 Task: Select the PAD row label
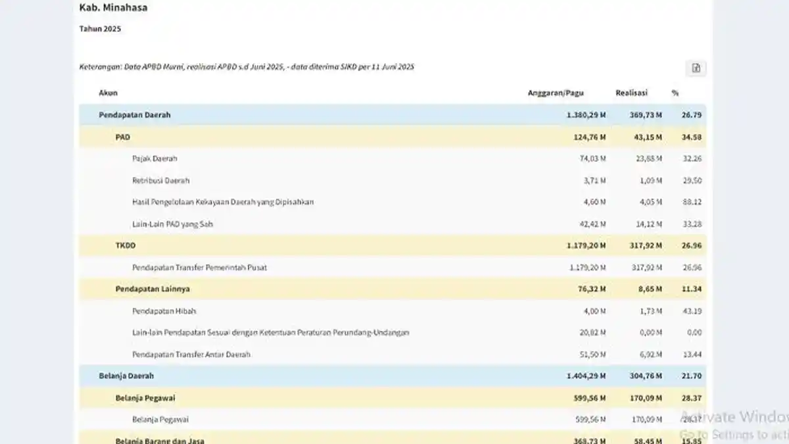click(x=123, y=137)
